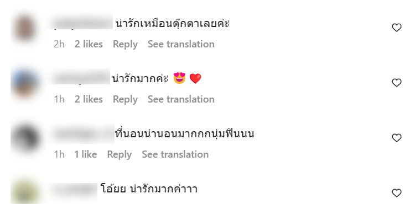The image size is (410, 204).
Task: Like the second comment's heart icon
Action: pyautogui.click(x=396, y=83)
